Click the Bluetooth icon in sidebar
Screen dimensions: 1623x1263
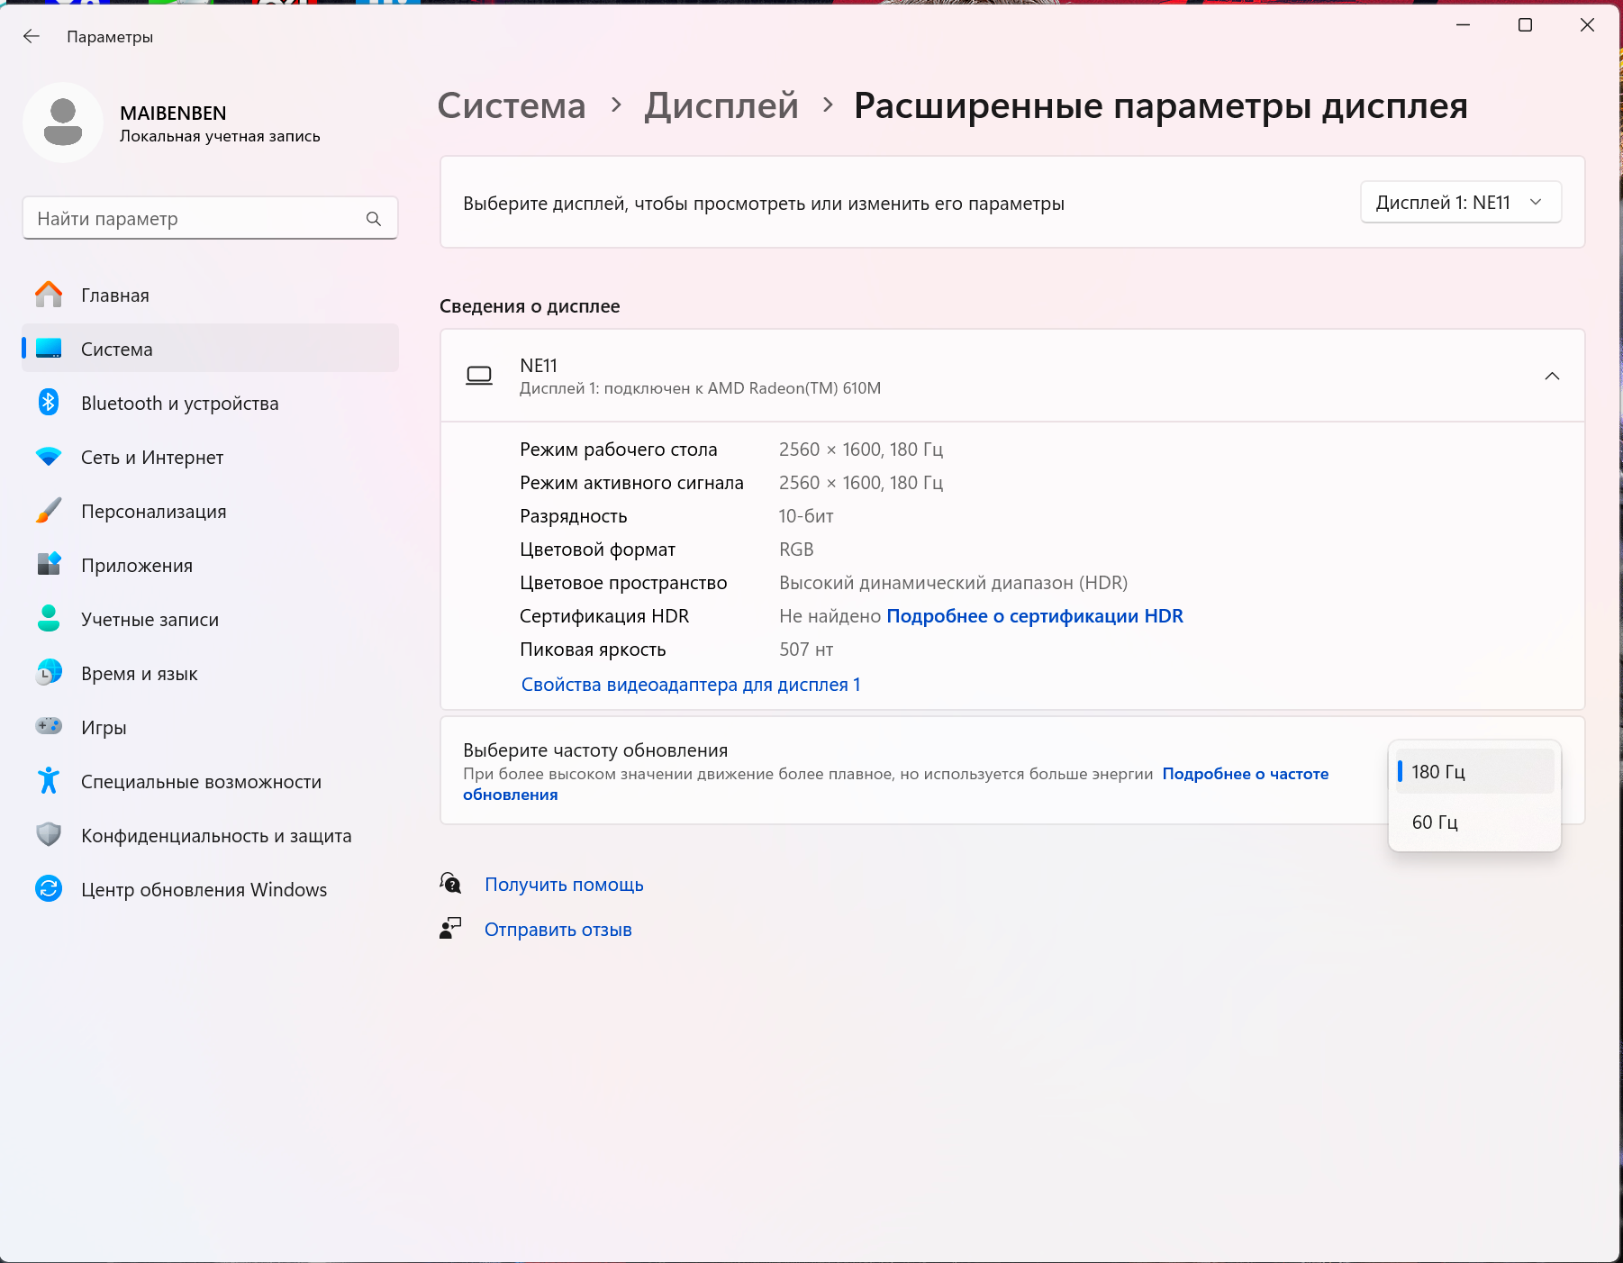(49, 403)
